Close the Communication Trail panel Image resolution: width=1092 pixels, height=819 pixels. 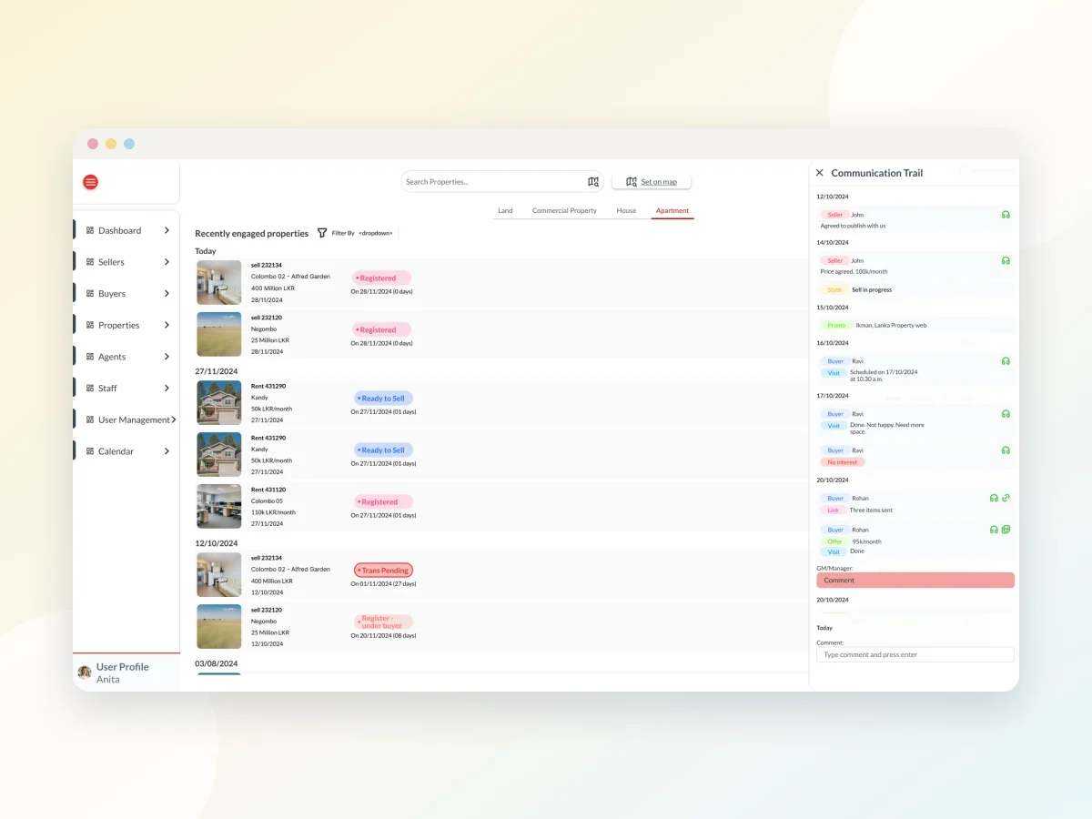pos(819,173)
